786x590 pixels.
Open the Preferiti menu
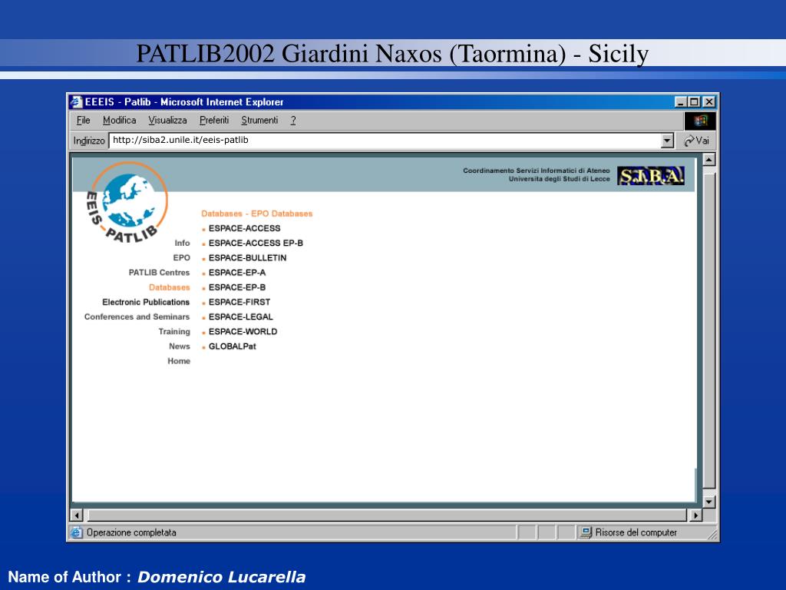[214, 121]
